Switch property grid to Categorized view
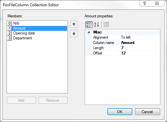The width and height of the screenshot is (167, 122). coord(89,25)
